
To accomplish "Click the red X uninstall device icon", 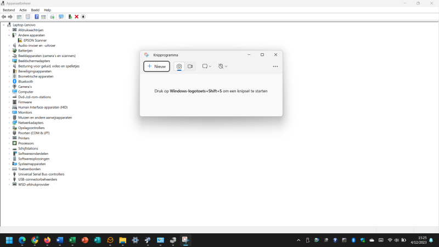I will tap(76, 17).
